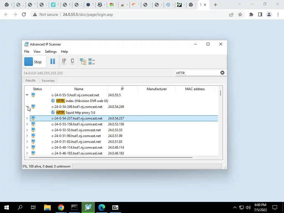Sort by the Manufacturer column header

[157, 89]
